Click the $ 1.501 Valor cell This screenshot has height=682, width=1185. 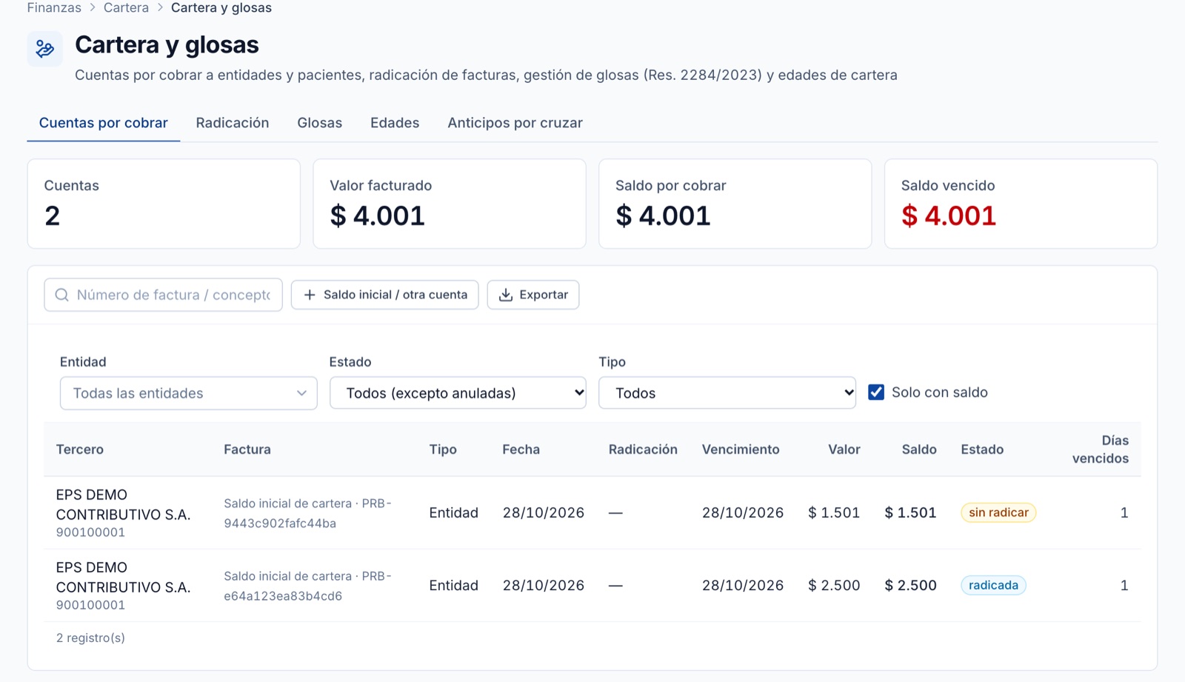pos(834,512)
